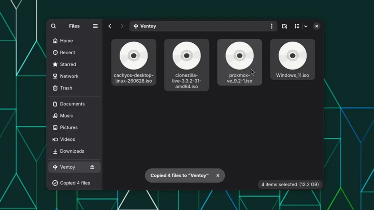This screenshot has width=374, height=210.
Task: Select Ventoy drive in sidebar
Action: tap(74, 167)
